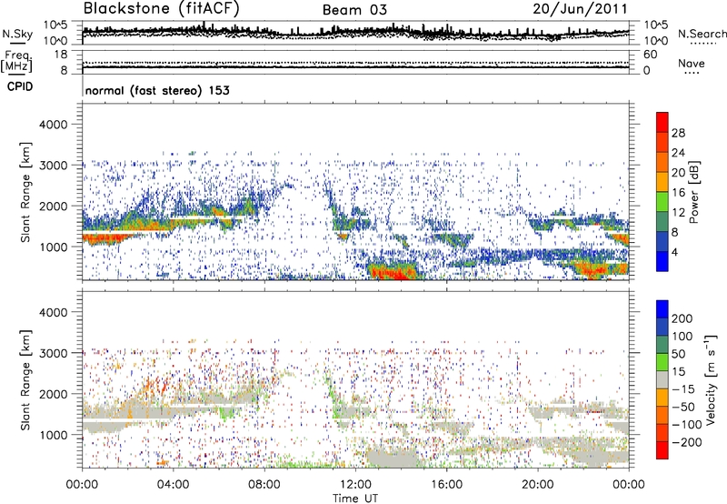Click the "Beam 03" label

pos(354,10)
